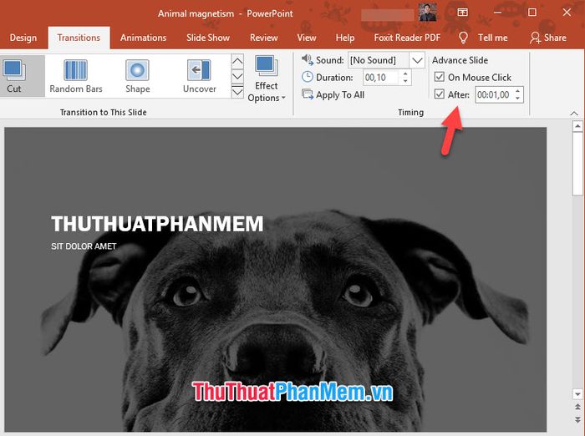Open the Foxit Reader PDF tab

[407, 38]
